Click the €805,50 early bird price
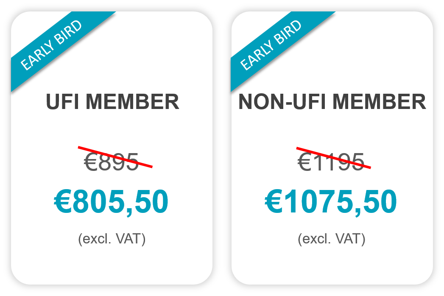The width and height of the screenshot is (444, 296). click(x=111, y=202)
